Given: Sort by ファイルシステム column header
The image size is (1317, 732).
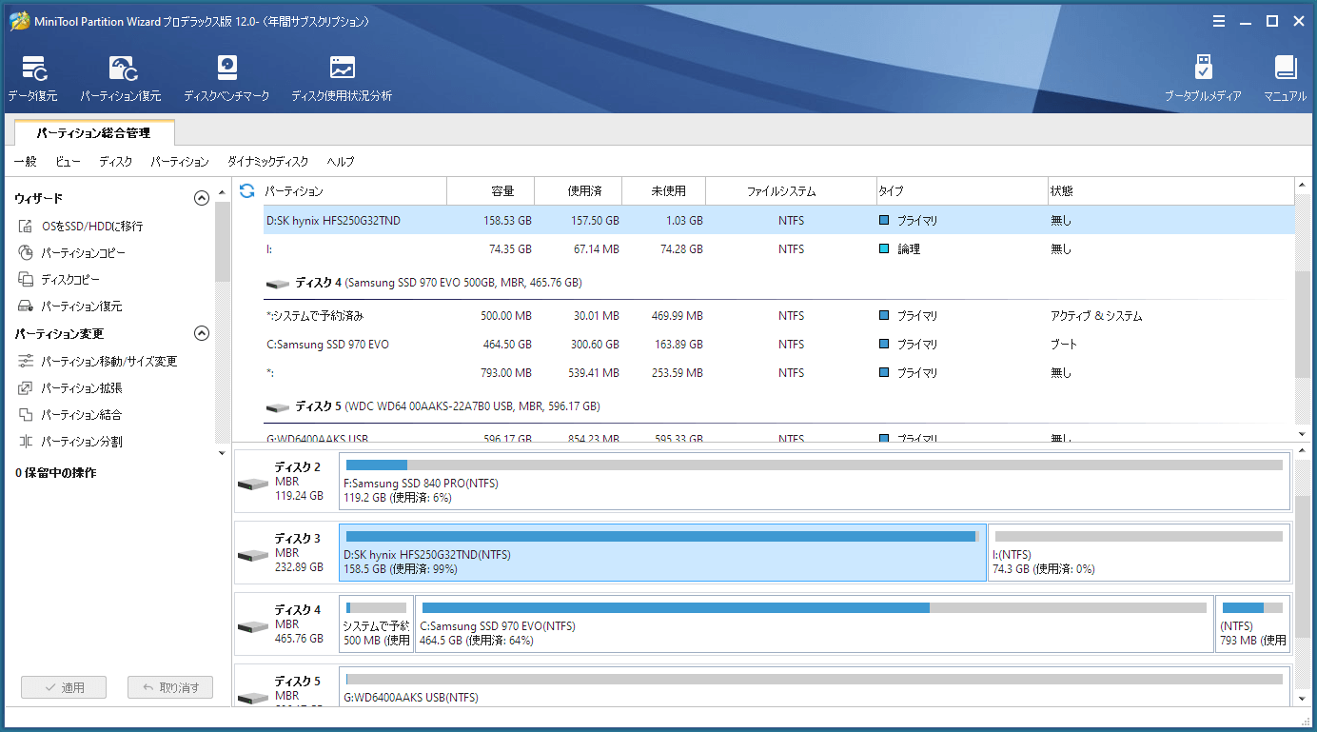Looking at the screenshot, I should click(x=791, y=191).
